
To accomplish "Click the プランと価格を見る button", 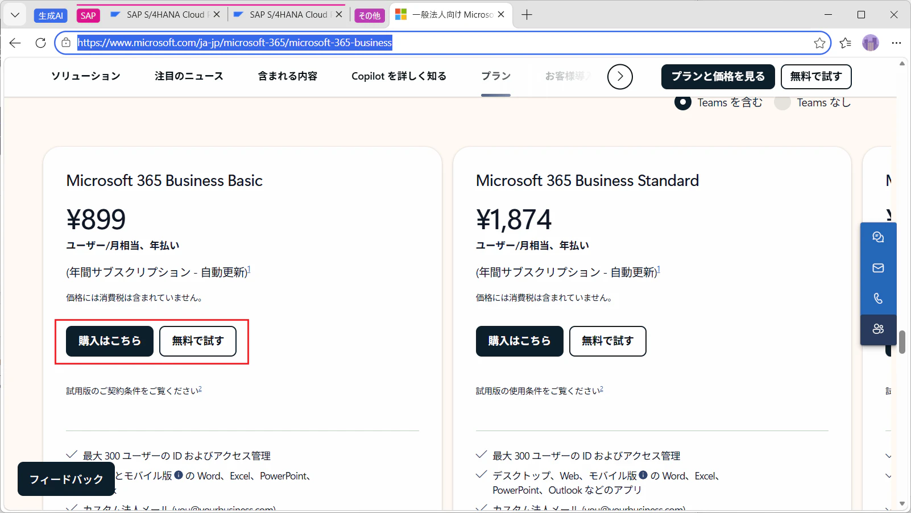I will click(718, 77).
